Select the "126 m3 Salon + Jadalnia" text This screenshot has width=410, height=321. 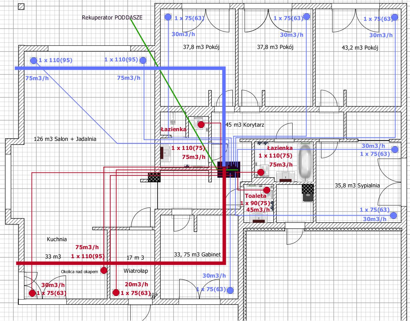pyautogui.click(x=65, y=139)
